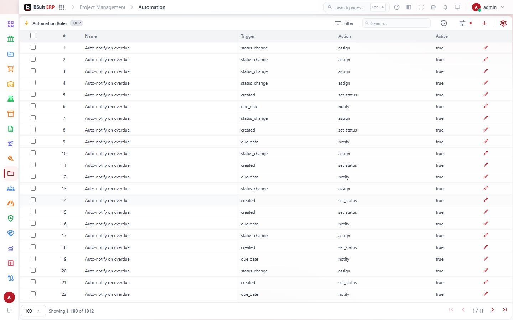
Task: Jump to the last page
Action: pyautogui.click(x=505, y=310)
